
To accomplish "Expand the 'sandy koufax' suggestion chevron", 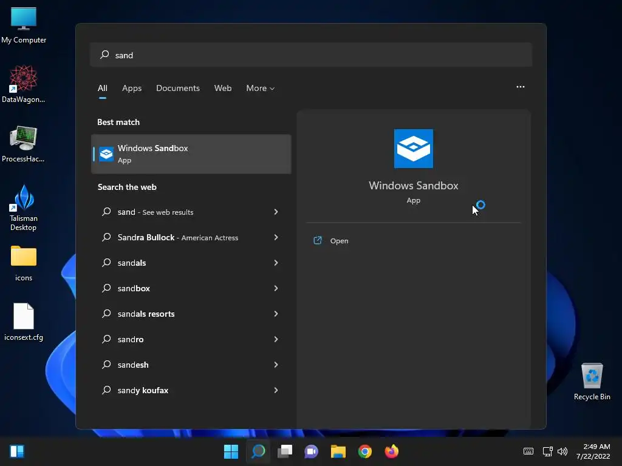I will coord(276,390).
